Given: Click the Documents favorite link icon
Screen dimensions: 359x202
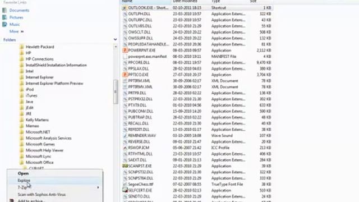Looking at the screenshot, I should [x=4, y=10].
